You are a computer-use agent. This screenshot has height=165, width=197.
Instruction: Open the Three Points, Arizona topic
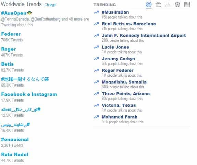[126, 93]
